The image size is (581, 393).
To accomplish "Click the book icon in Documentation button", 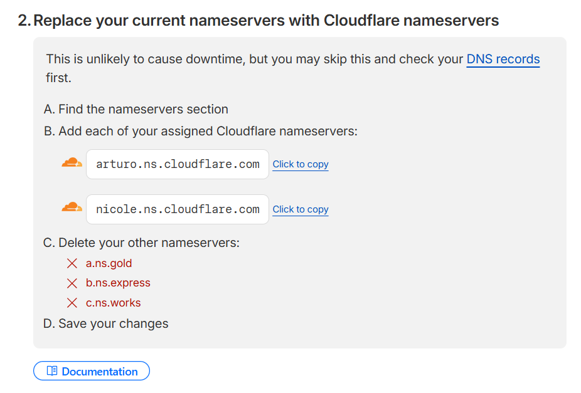I will pyautogui.click(x=53, y=371).
